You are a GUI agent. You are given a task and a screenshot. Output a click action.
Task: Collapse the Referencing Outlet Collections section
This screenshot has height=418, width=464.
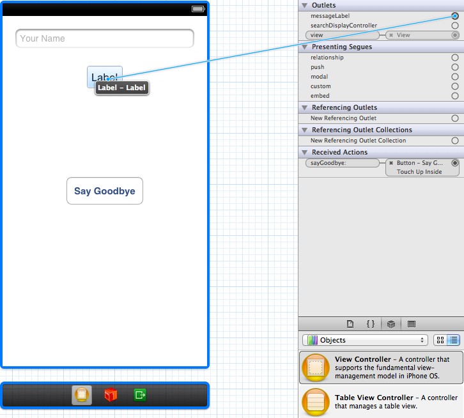[304, 130]
